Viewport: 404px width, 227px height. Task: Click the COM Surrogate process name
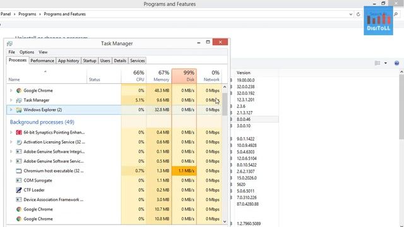pyautogui.click(x=38, y=180)
